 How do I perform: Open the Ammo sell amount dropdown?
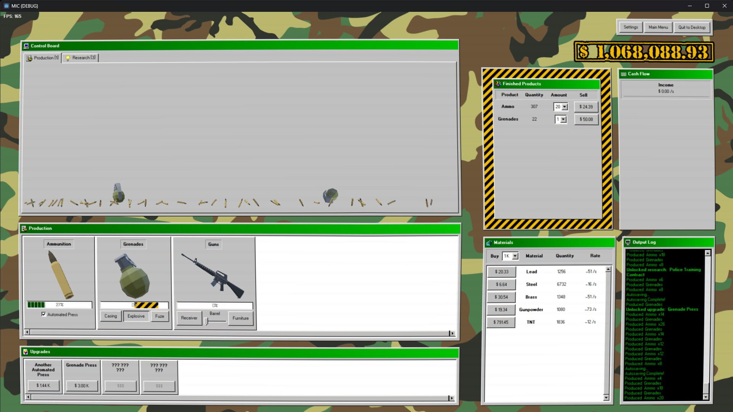tap(564, 107)
